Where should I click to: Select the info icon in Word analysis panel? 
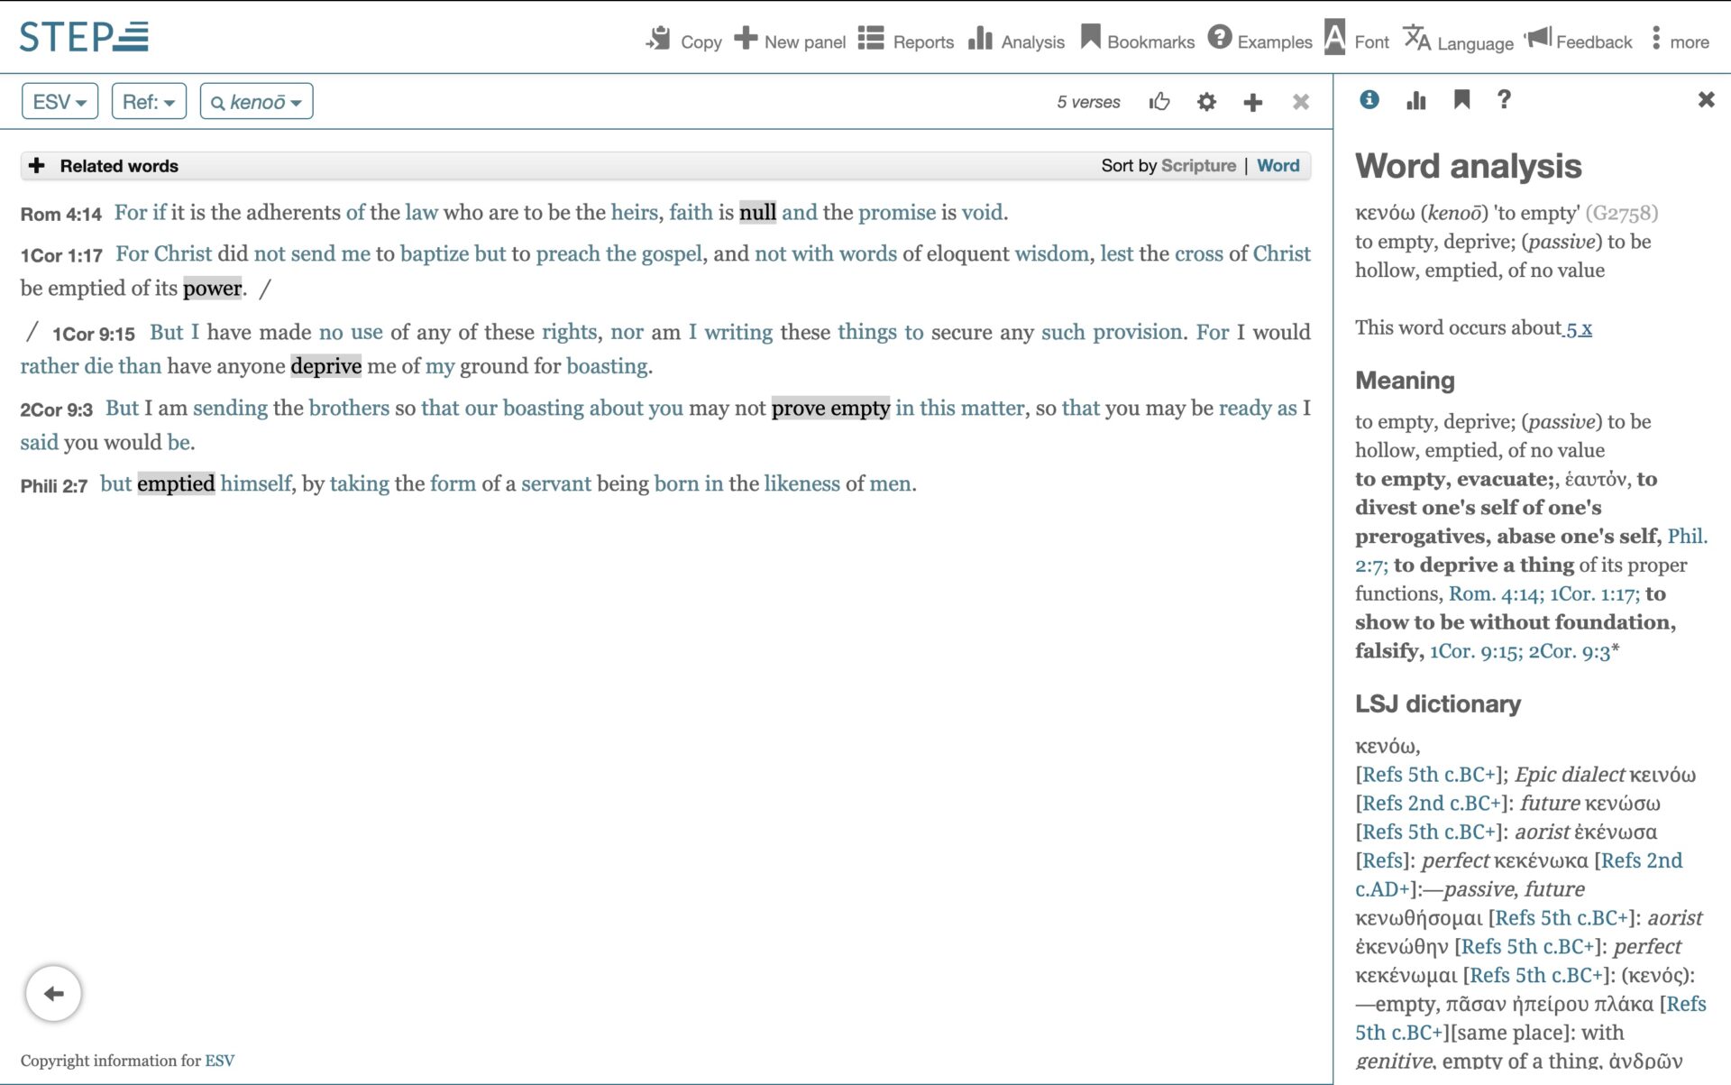(1369, 100)
